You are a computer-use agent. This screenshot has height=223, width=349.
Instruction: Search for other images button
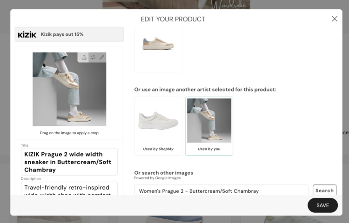(324, 190)
